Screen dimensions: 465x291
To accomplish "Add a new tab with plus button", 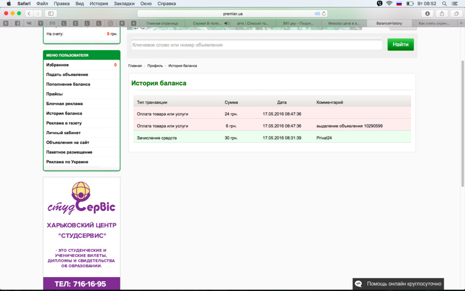I will pyautogui.click(x=460, y=23).
